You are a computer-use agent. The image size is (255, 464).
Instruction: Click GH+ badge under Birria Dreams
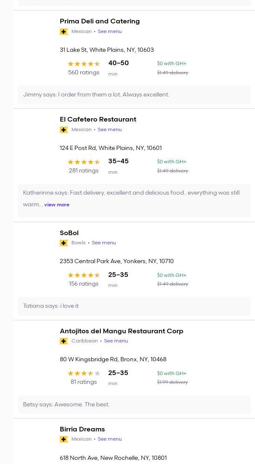[64, 439]
